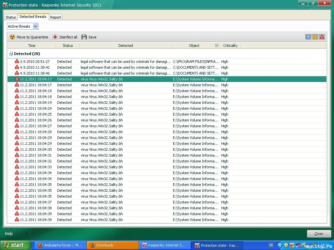Open the Active threats dropdown

[x=36, y=26]
